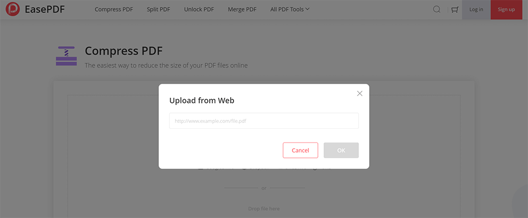Viewport: 528px width, 218px height.
Task: Confirm with the OK button
Action: (341, 150)
